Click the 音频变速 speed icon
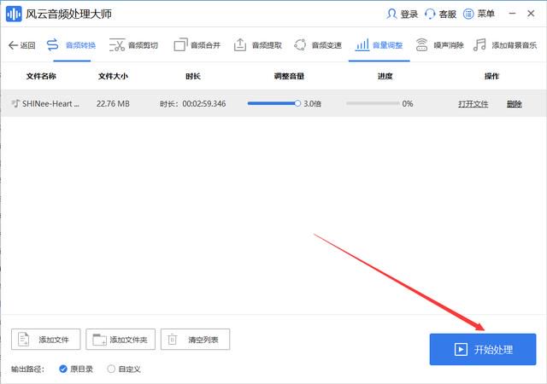Viewport: 547px width, 384px height. pos(300,45)
